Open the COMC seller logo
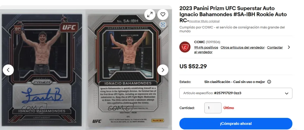304x130 pixels. click(185, 47)
